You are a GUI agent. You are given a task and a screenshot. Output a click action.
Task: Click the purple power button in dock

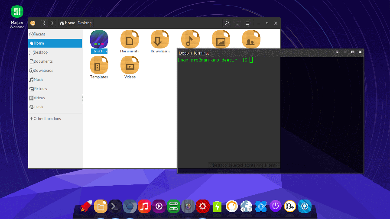276,206
